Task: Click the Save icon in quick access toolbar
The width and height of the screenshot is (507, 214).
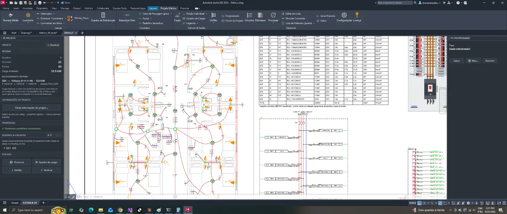Action: click(21, 3)
